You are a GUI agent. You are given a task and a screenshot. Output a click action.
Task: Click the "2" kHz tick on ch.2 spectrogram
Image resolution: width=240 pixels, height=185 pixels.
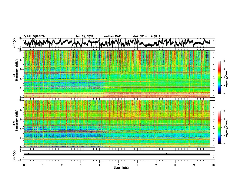21,138
